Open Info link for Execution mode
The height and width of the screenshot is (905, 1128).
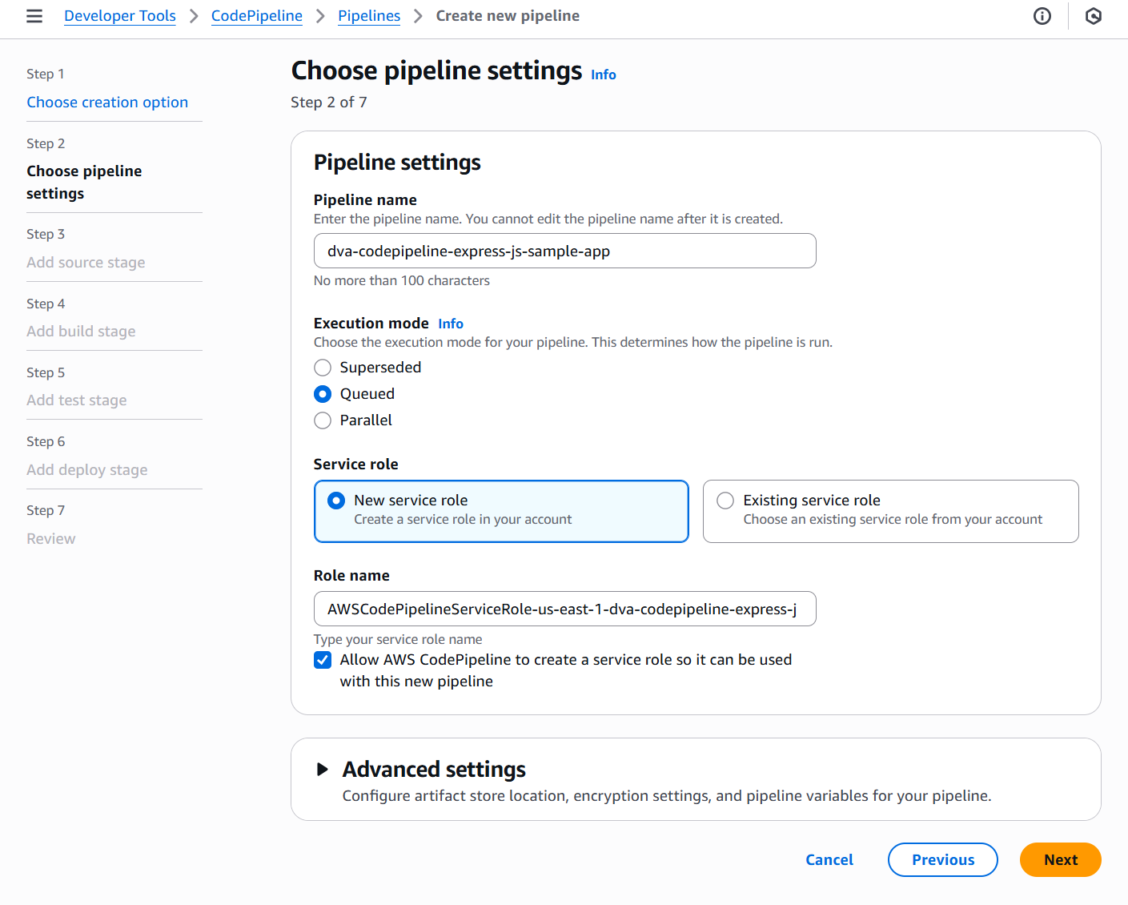(x=451, y=324)
